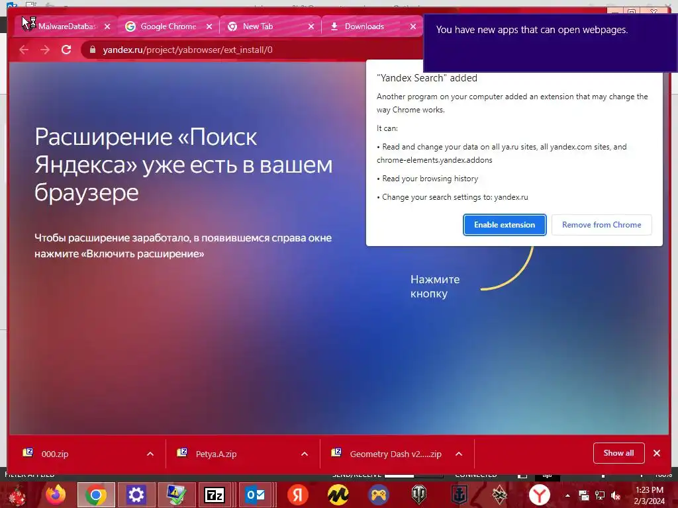This screenshot has height=508, width=678.
Task: Open the game controller taskbar icon
Action: (378, 495)
